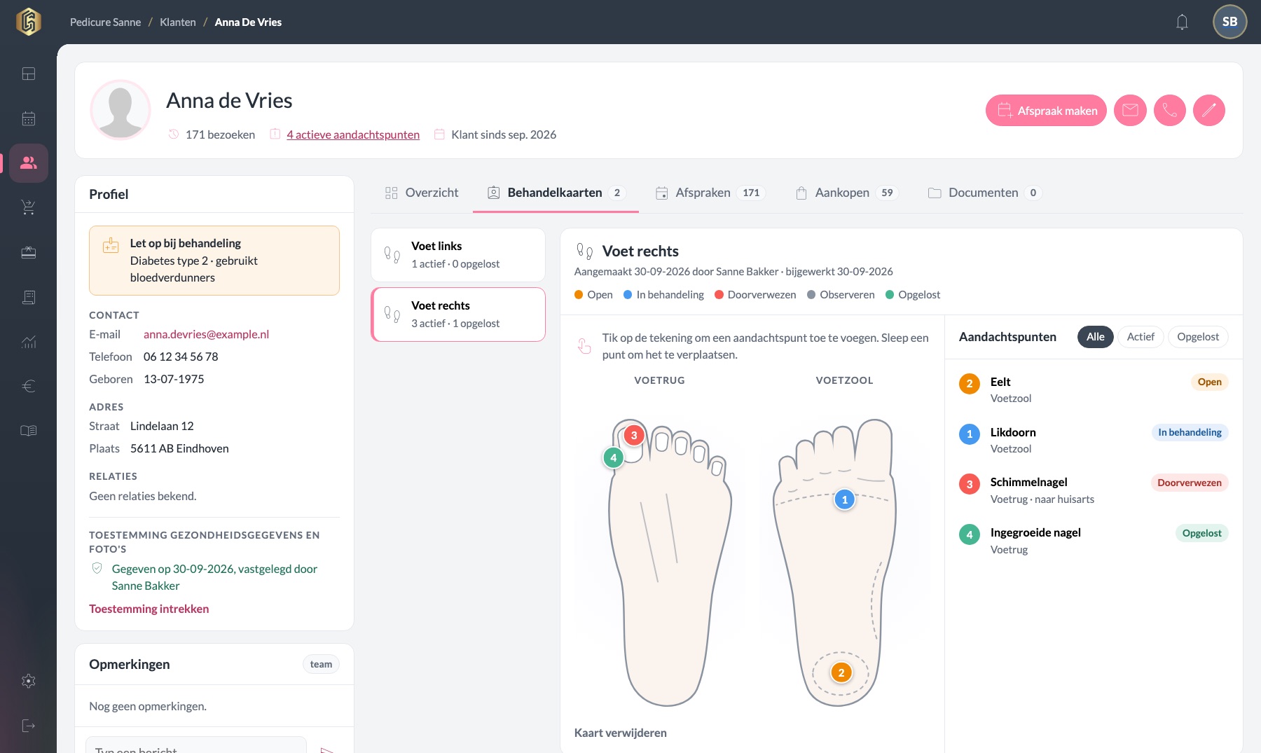Click the 'VOETZOOL' heading above the drawing
The width and height of the screenshot is (1261, 753).
tap(844, 380)
